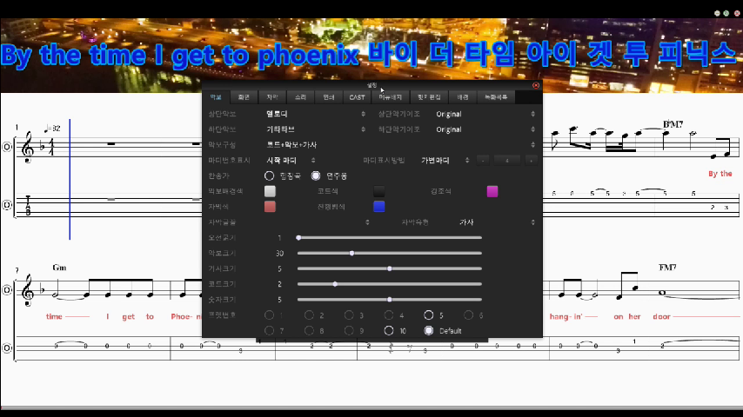Select fret number 1 radio button
The image size is (743, 417).
point(269,315)
